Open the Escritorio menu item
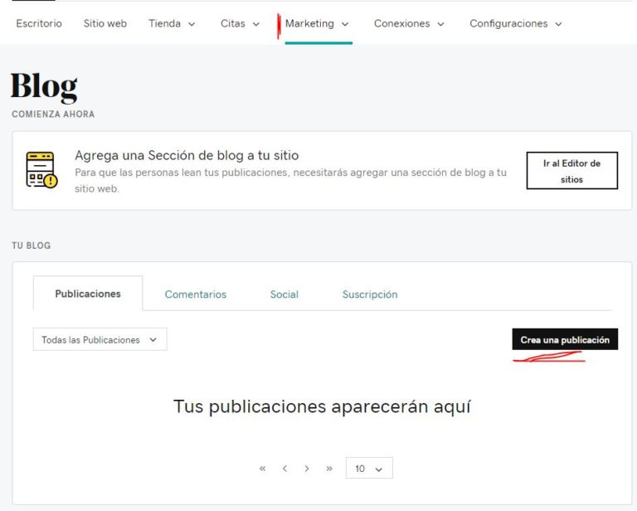 [39, 23]
